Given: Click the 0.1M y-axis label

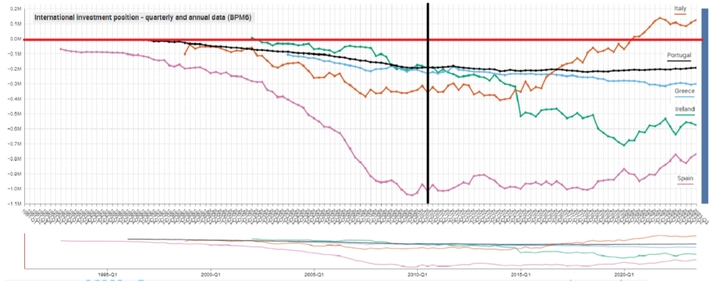Looking at the screenshot, I should (x=16, y=24).
